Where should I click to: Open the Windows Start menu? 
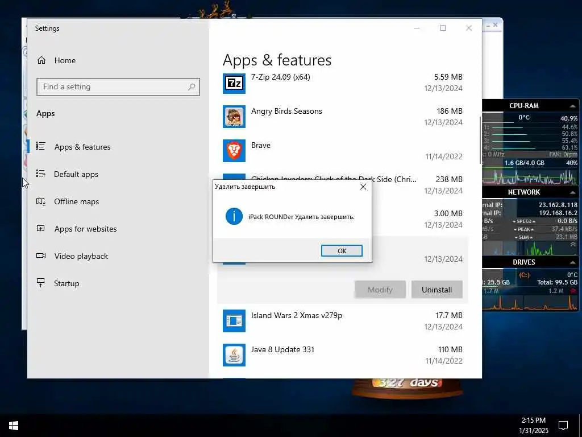coord(14,426)
